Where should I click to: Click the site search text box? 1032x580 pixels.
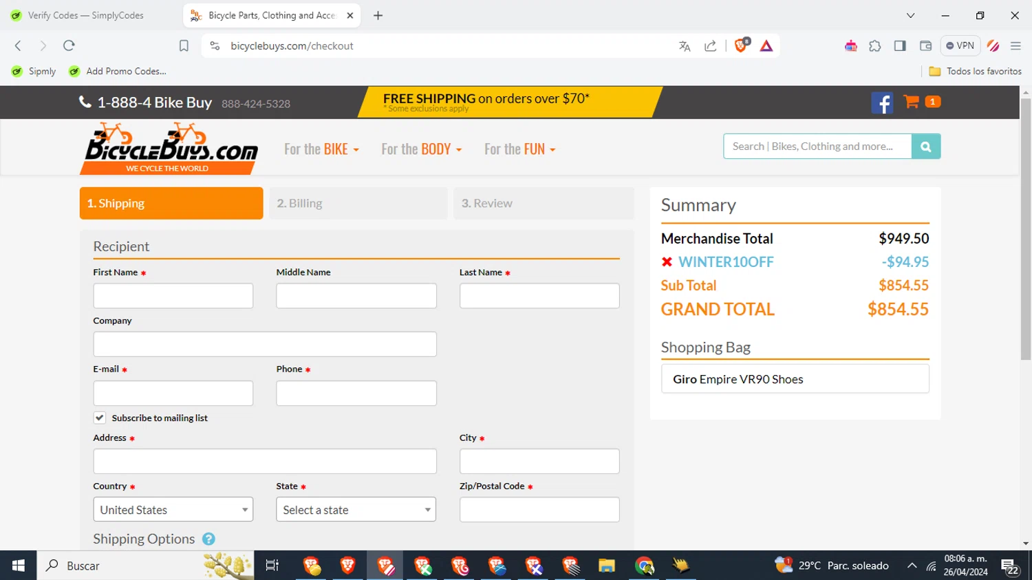click(x=817, y=147)
